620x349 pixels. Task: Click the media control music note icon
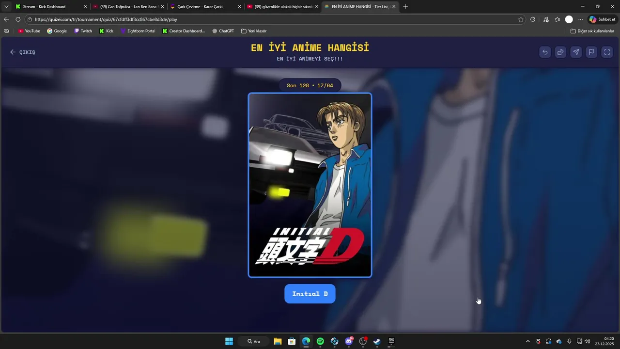(x=546, y=19)
